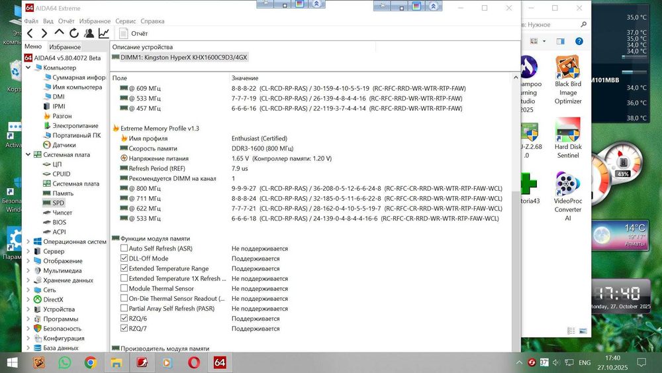
Task: Open the Разгон flame item
Action: [x=58, y=116]
